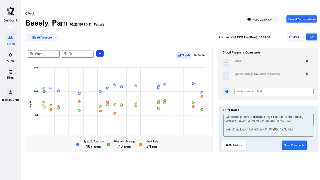This screenshot has height=180, width=320.
Task: Click the blue arrow to apply date range
Action: pos(100,54)
